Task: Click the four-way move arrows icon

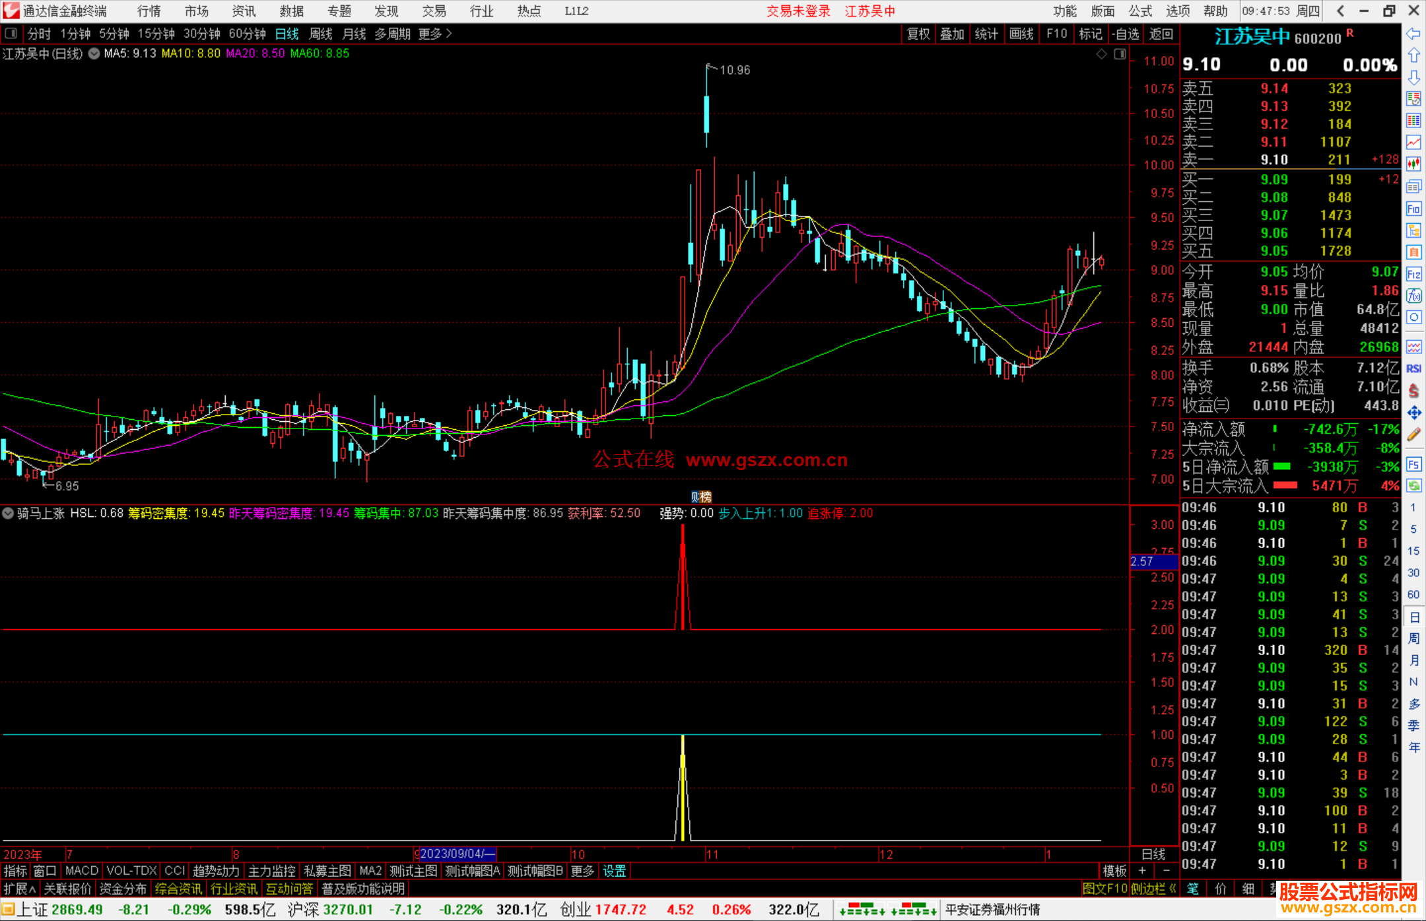Action: (1413, 413)
